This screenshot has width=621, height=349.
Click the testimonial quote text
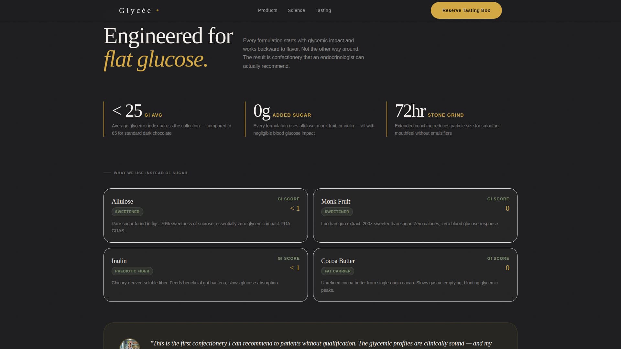(321, 344)
